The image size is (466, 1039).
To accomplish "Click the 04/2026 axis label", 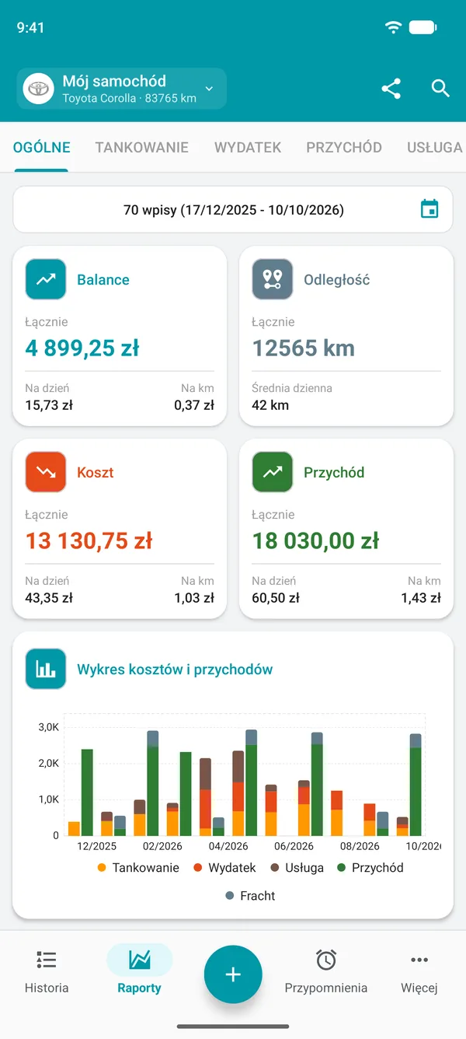I will [228, 846].
